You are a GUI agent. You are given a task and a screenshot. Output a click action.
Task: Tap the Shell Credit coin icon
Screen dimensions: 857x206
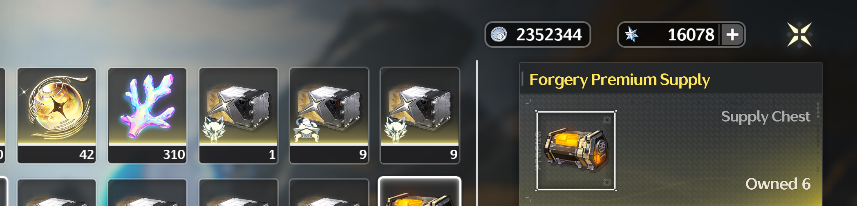[x=499, y=35]
